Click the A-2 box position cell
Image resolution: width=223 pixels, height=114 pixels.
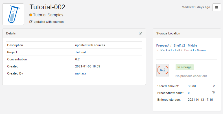click(163, 70)
